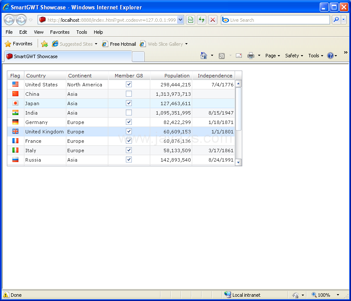This screenshot has width=351, height=301.
Task: Expand the Suggested Sites dropdown
Action: click(x=96, y=44)
